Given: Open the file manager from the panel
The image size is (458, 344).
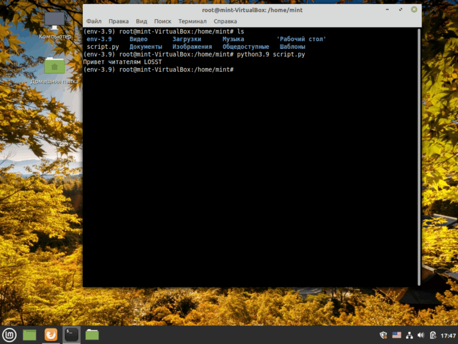Looking at the screenshot, I should [x=92, y=335].
